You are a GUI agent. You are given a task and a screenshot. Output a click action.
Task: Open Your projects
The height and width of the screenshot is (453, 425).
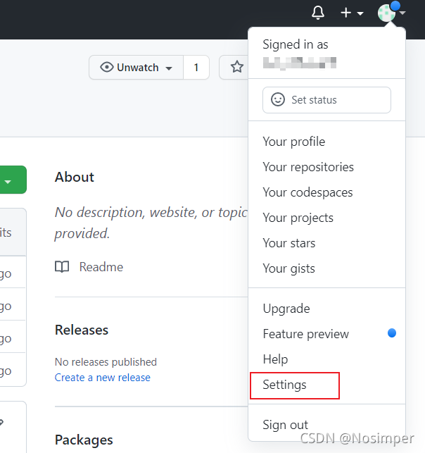click(298, 218)
